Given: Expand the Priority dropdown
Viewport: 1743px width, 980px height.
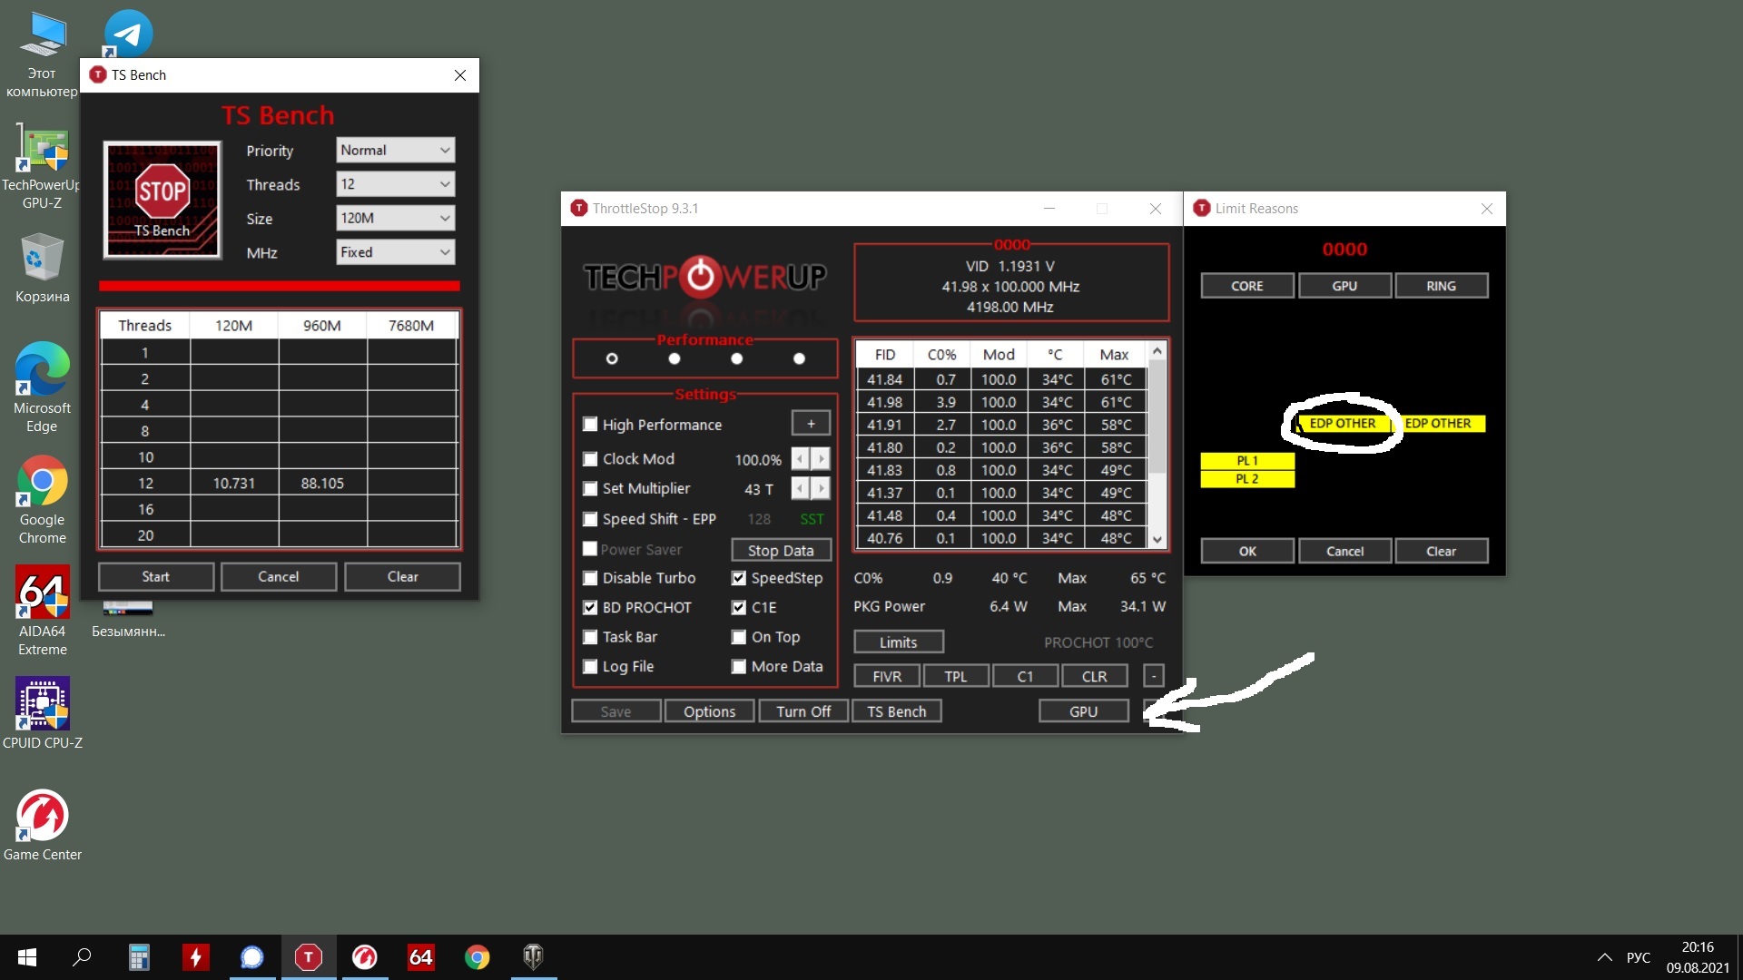Looking at the screenshot, I should (x=396, y=150).
